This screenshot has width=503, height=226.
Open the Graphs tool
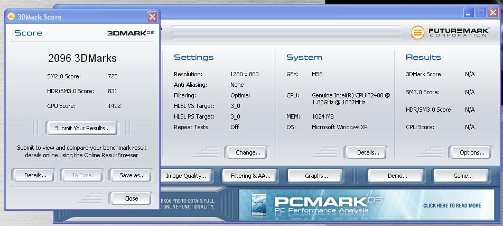pos(315,176)
